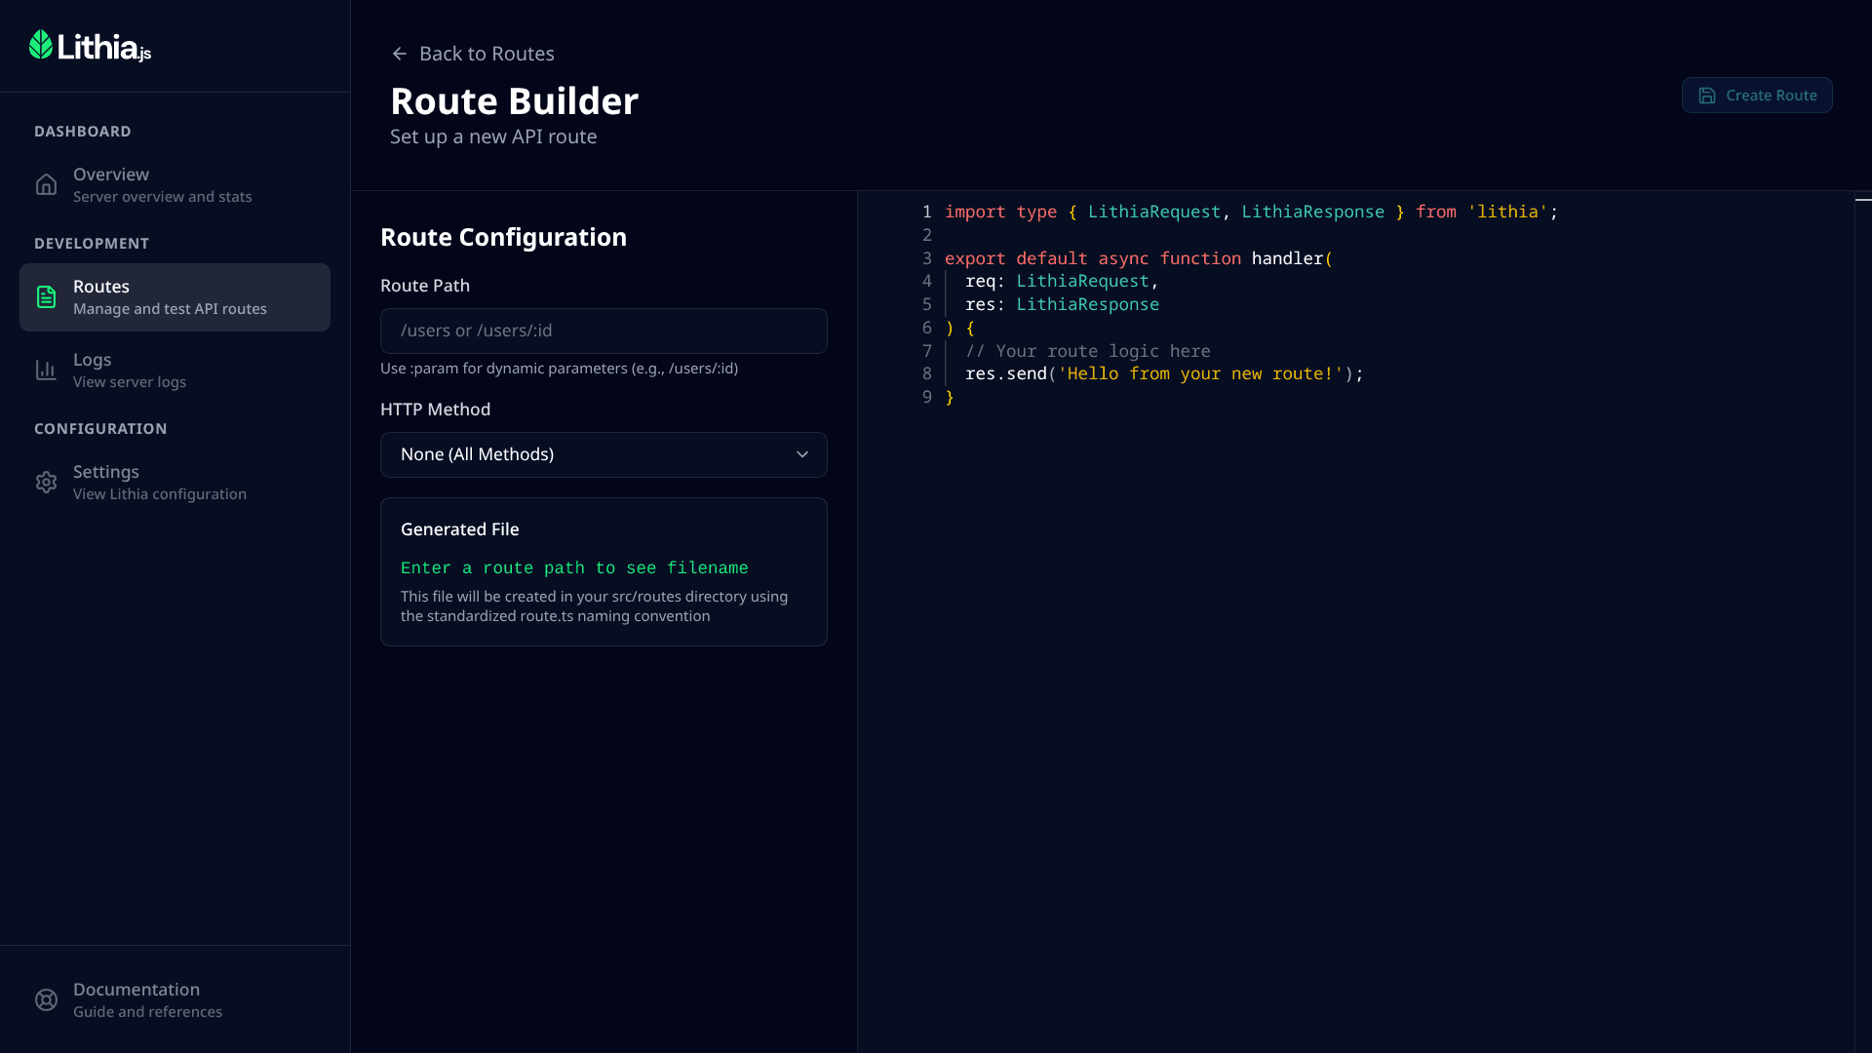Open the HTTP Method dropdown
The width and height of the screenshot is (1872, 1053).
[x=603, y=455]
